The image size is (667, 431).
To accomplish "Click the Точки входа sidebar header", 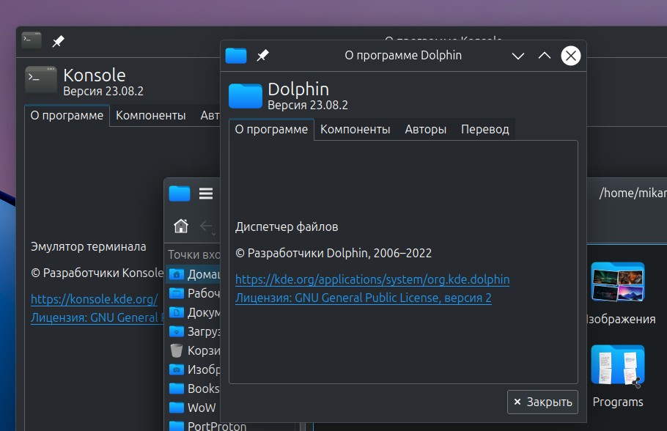I will tap(194, 254).
